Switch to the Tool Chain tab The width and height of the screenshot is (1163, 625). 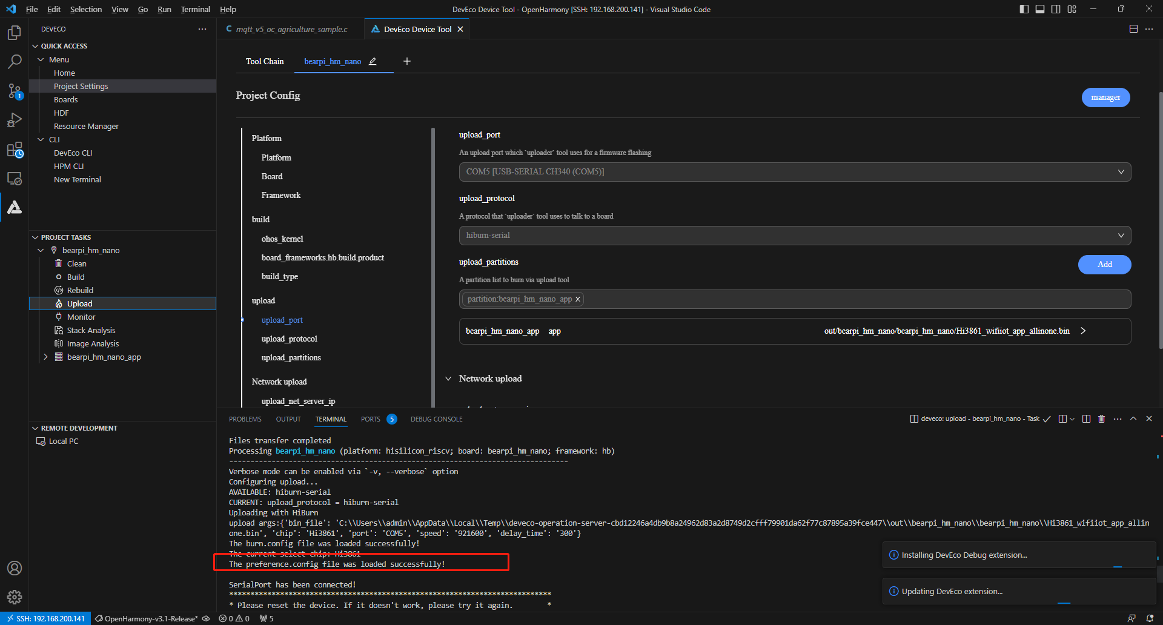265,61
